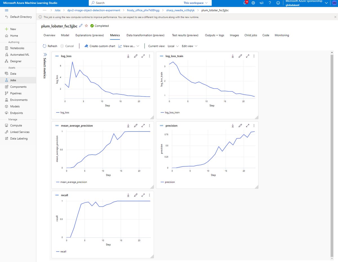Screen dimensions: 338x262
Task: Open more options for log_loss_train chart
Action: click(x=254, y=56)
